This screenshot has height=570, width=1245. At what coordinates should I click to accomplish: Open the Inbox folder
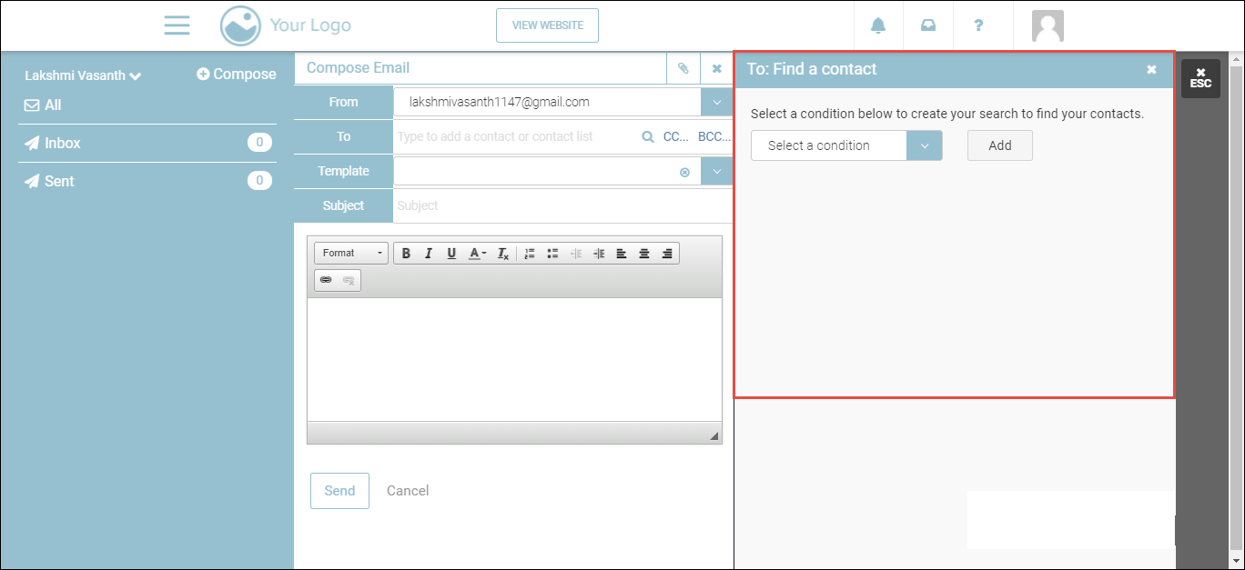pyautogui.click(x=63, y=144)
